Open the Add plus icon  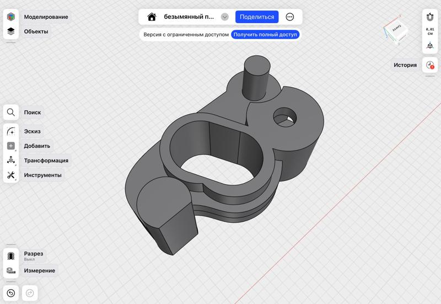click(x=11, y=146)
